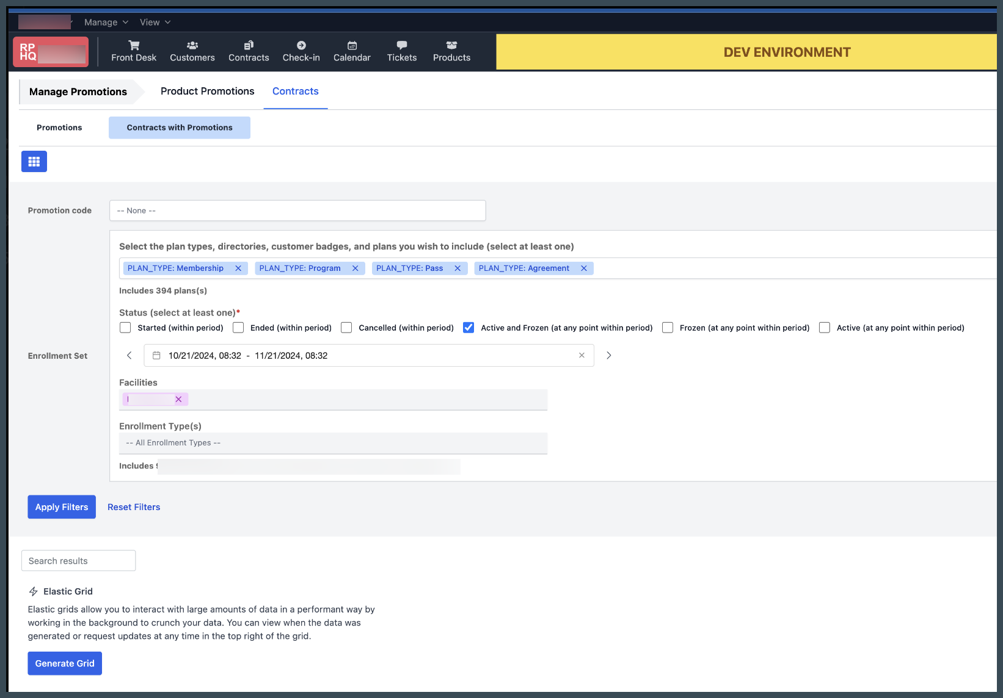
Task: Click the 'Enrollment Set' label
Action: click(x=57, y=356)
